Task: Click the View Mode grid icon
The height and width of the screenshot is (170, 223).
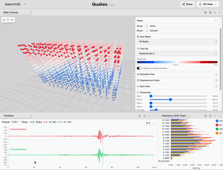Action: click(x=137, y=36)
